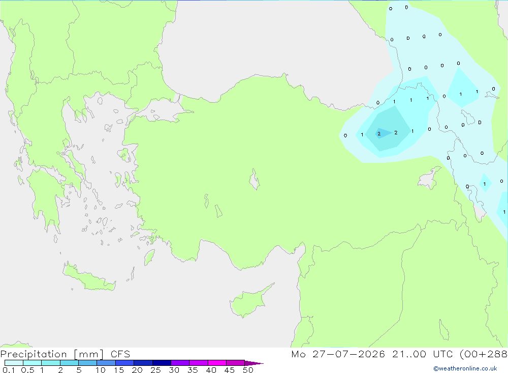
Task: Select the 15–20 mm legend swatch
Action: [x=125, y=363]
